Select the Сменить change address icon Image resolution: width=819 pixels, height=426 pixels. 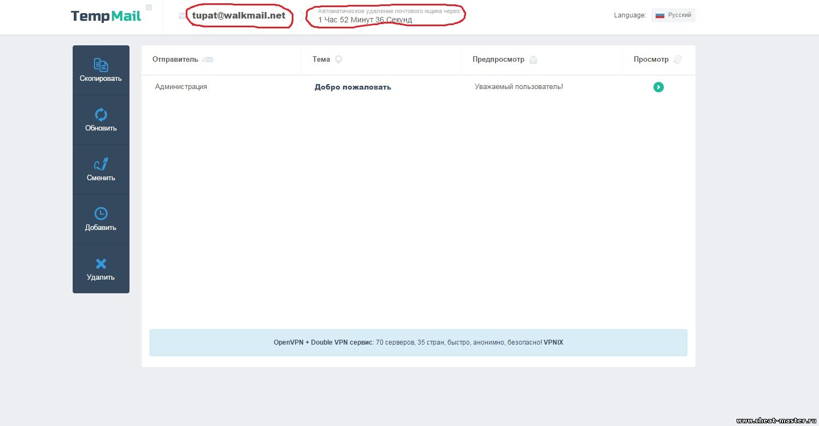[101, 164]
